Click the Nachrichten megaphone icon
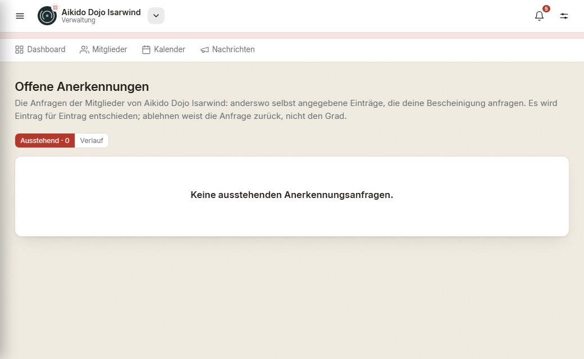 pos(204,49)
